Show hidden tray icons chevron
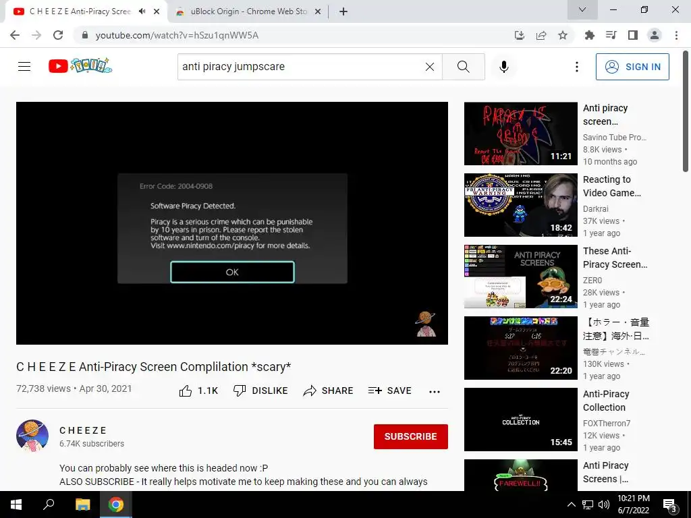The width and height of the screenshot is (691, 518). coord(571,505)
